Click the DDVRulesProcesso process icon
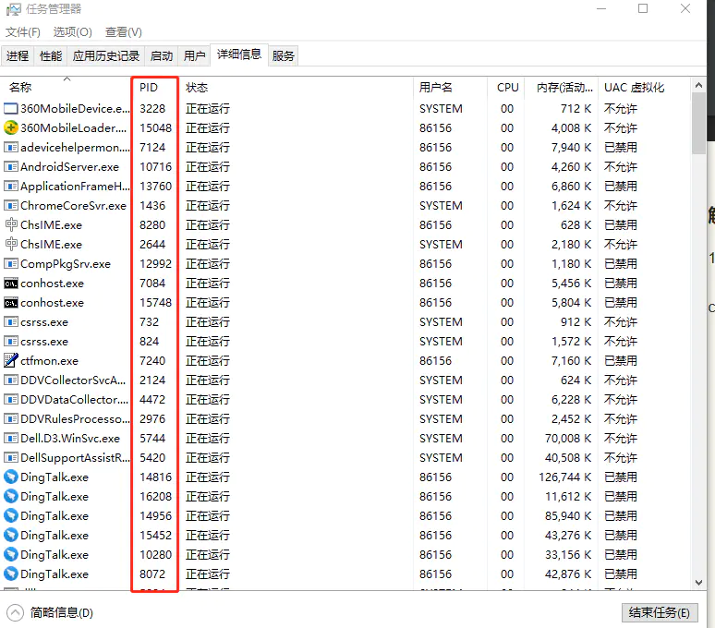715x628 pixels. (x=11, y=418)
